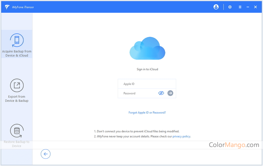Select Restore Backup to Device

[17, 135]
